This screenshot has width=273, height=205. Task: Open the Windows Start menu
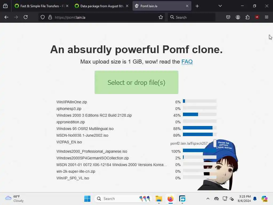pos(87,199)
